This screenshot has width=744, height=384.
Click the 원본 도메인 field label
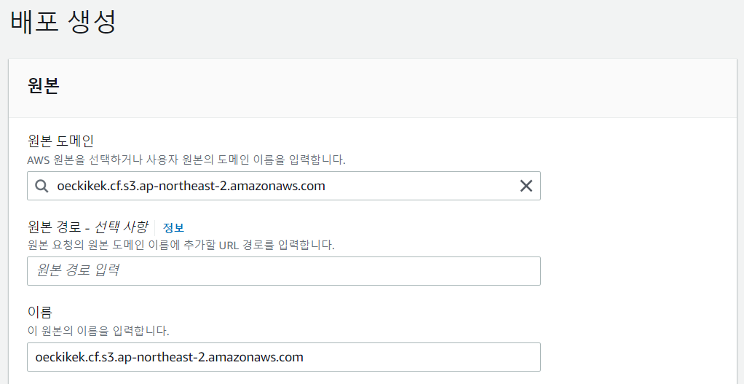pyautogui.click(x=60, y=141)
